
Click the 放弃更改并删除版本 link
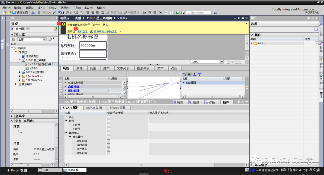[105, 31]
